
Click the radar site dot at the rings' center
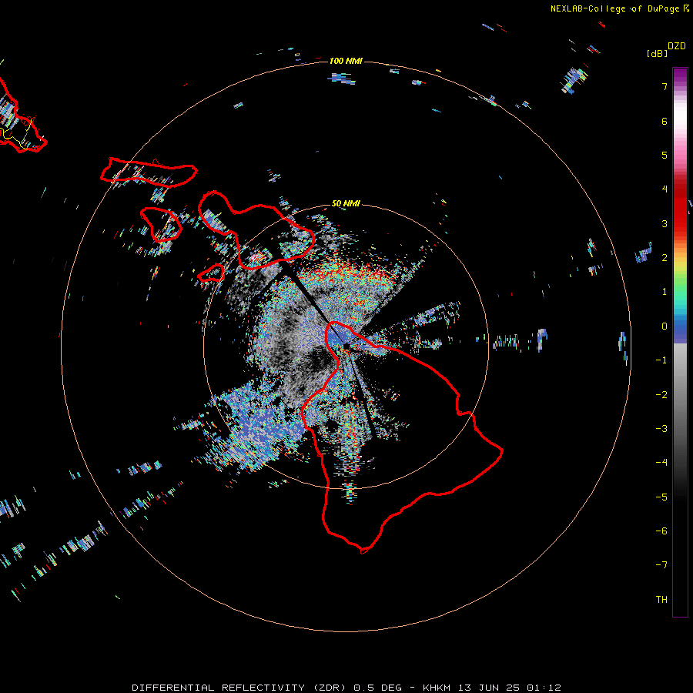click(x=346, y=346)
